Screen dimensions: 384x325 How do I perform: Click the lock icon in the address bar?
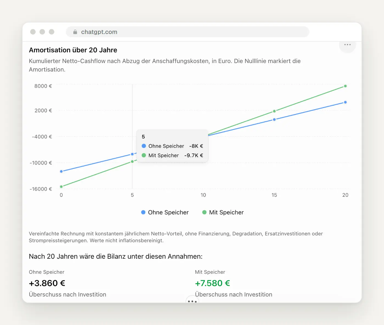pyautogui.click(x=75, y=32)
